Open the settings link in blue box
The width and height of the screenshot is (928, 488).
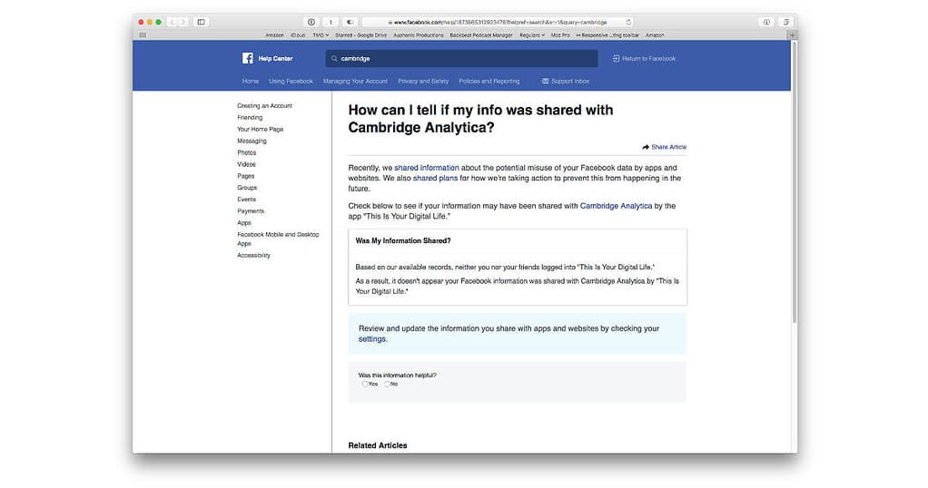coord(371,339)
